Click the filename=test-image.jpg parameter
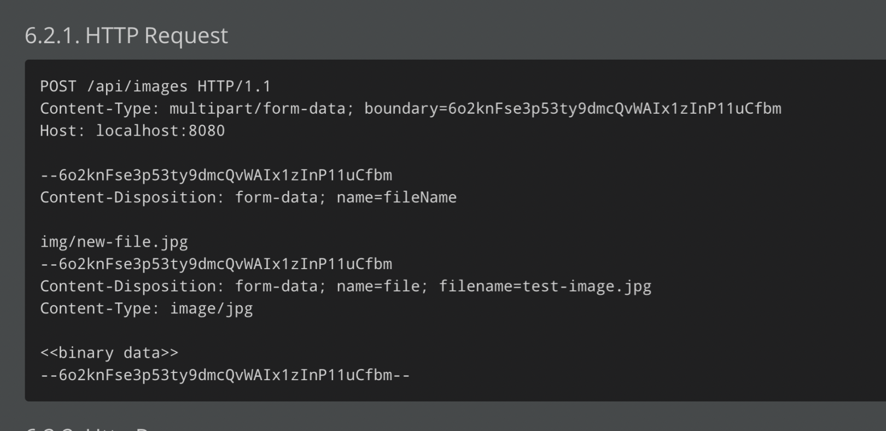Image resolution: width=886 pixels, height=431 pixels. [545, 286]
